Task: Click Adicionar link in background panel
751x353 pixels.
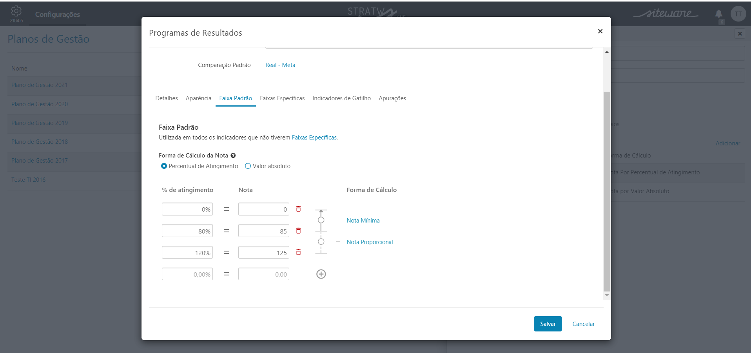Action: click(728, 143)
